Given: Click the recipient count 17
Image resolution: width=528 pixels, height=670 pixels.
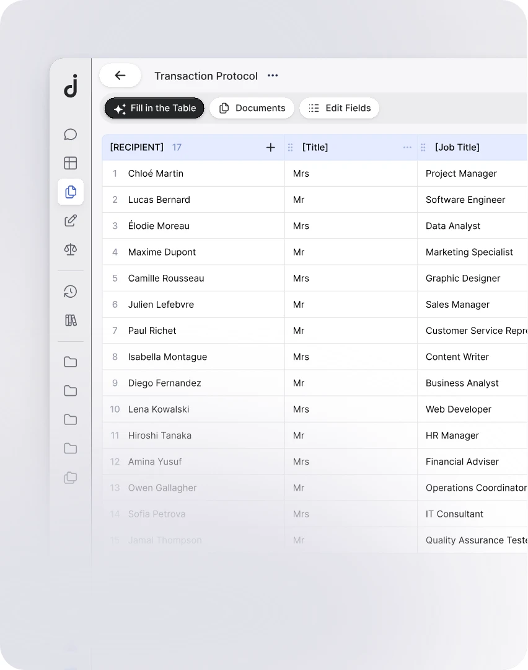Looking at the screenshot, I should pyautogui.click(x=177, y=148).
